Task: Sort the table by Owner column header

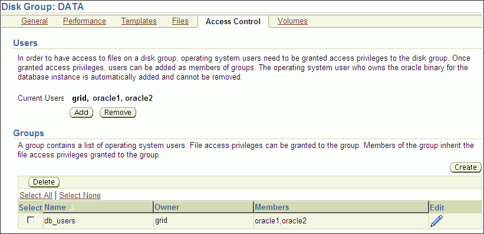Action: pos(167,207)
